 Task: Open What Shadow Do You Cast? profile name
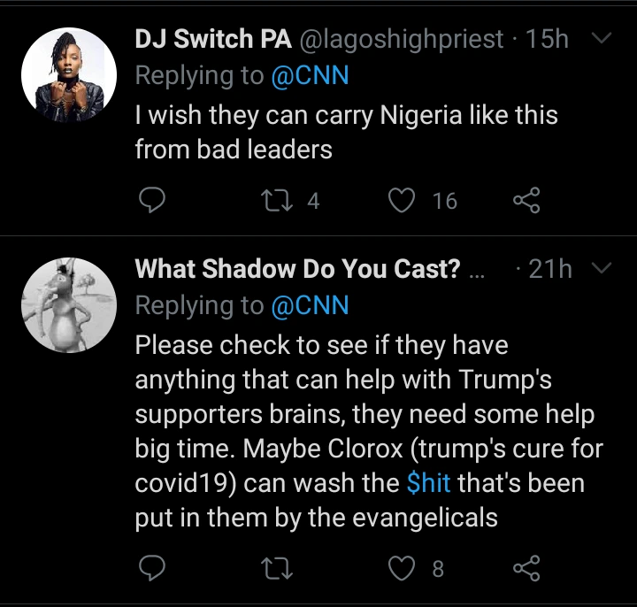click(297, 269)
